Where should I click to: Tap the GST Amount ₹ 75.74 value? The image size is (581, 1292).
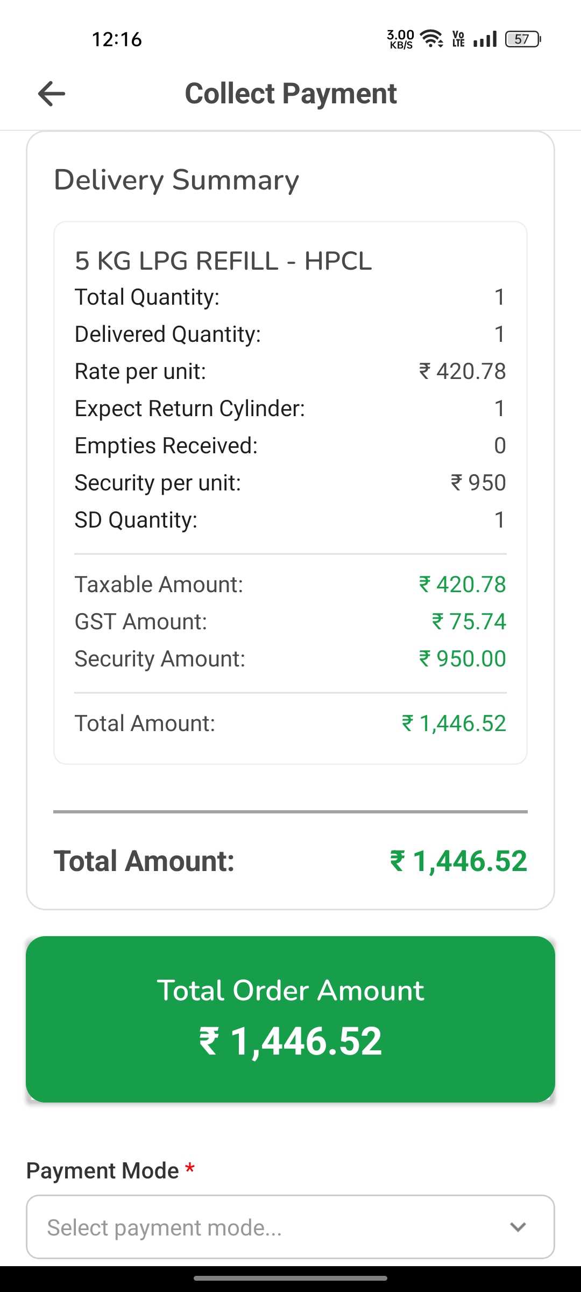pyautogui.click(x=469, y=622)
